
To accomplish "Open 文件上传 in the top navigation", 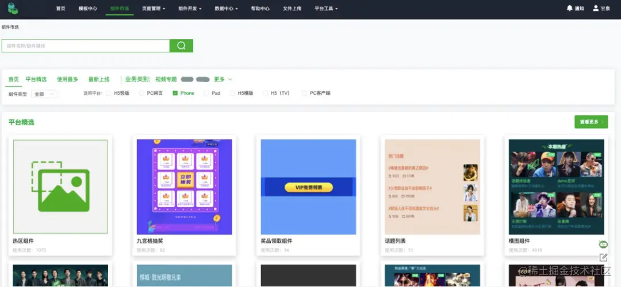I will point(292,8).
